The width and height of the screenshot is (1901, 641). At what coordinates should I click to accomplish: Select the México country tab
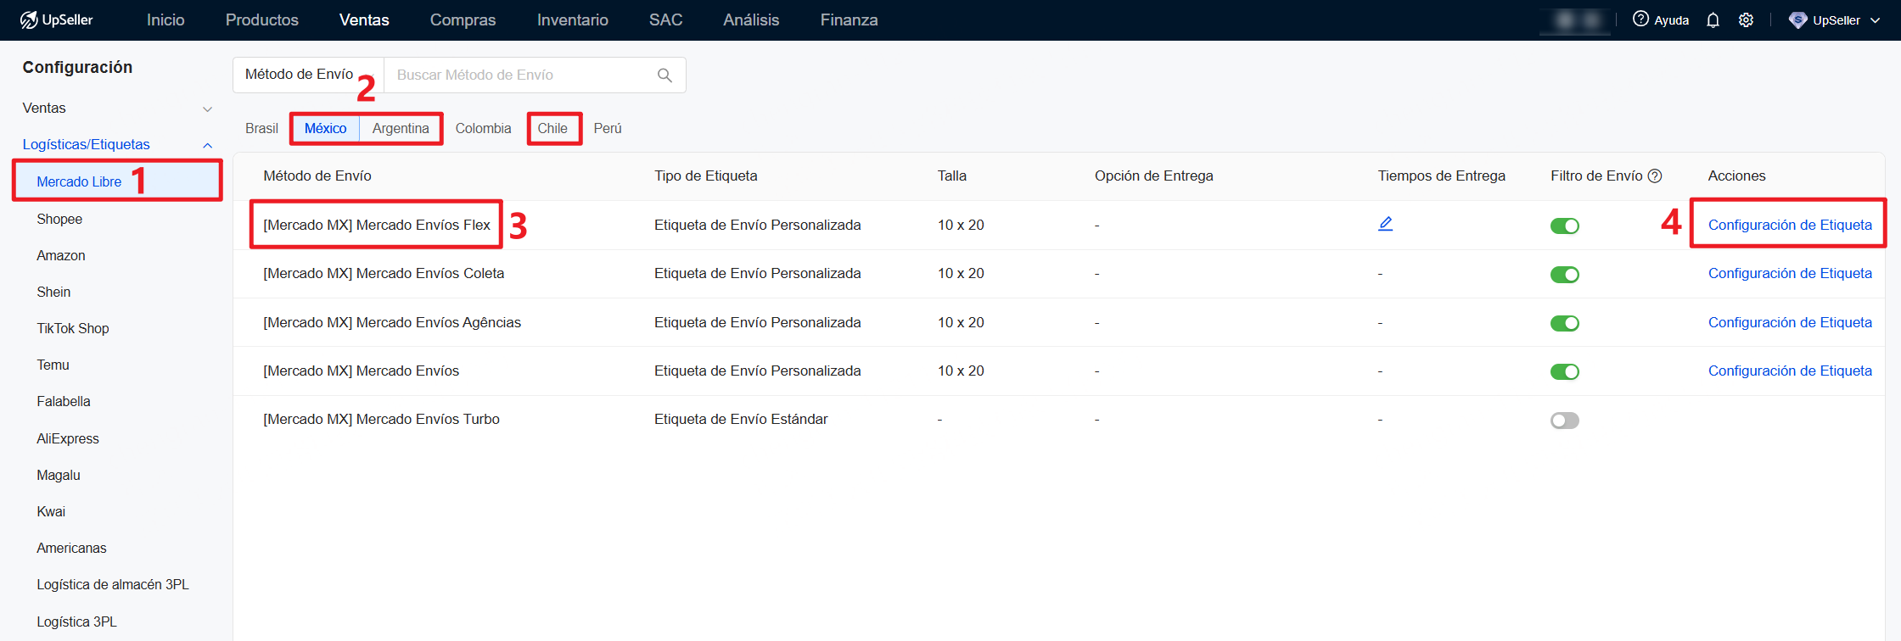(326, 128)
